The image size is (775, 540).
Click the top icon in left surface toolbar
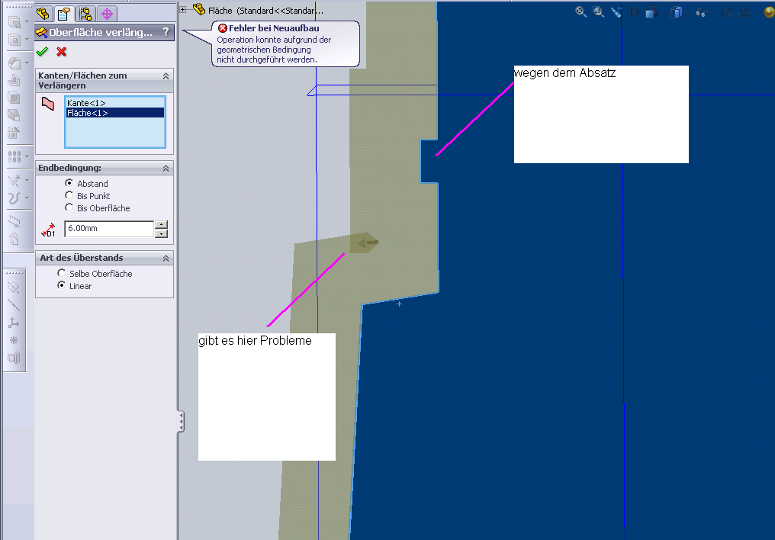coord(14,22)
